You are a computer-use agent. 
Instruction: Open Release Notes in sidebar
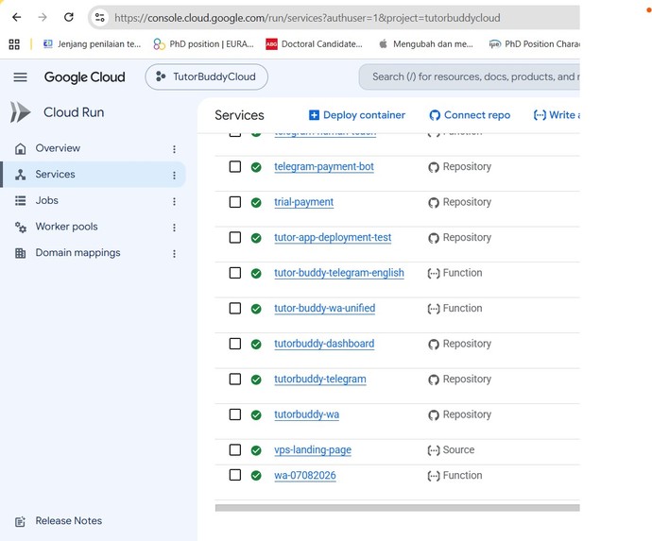59,521
